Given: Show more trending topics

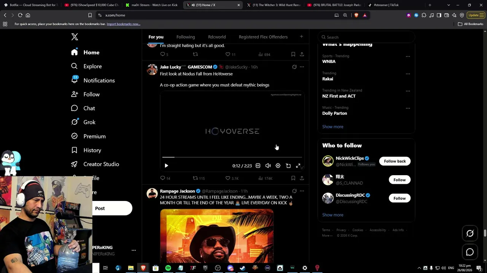Looking at the screenshot, I should point(333,127).
